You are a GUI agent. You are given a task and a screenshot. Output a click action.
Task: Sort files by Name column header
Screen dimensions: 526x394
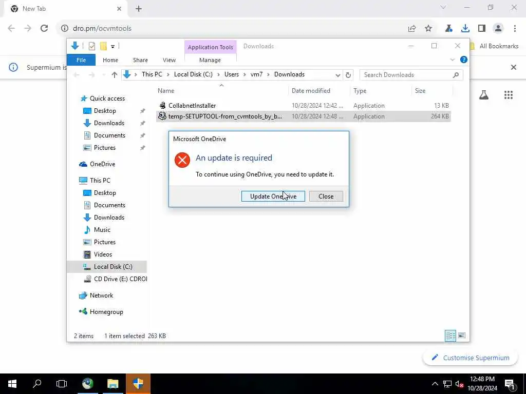[221, 91]
